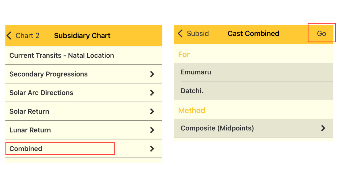Image resolution: width=341 pixels, height=192 pixels.
Task: Select the Combined chart option
Action: coord(26,149)
